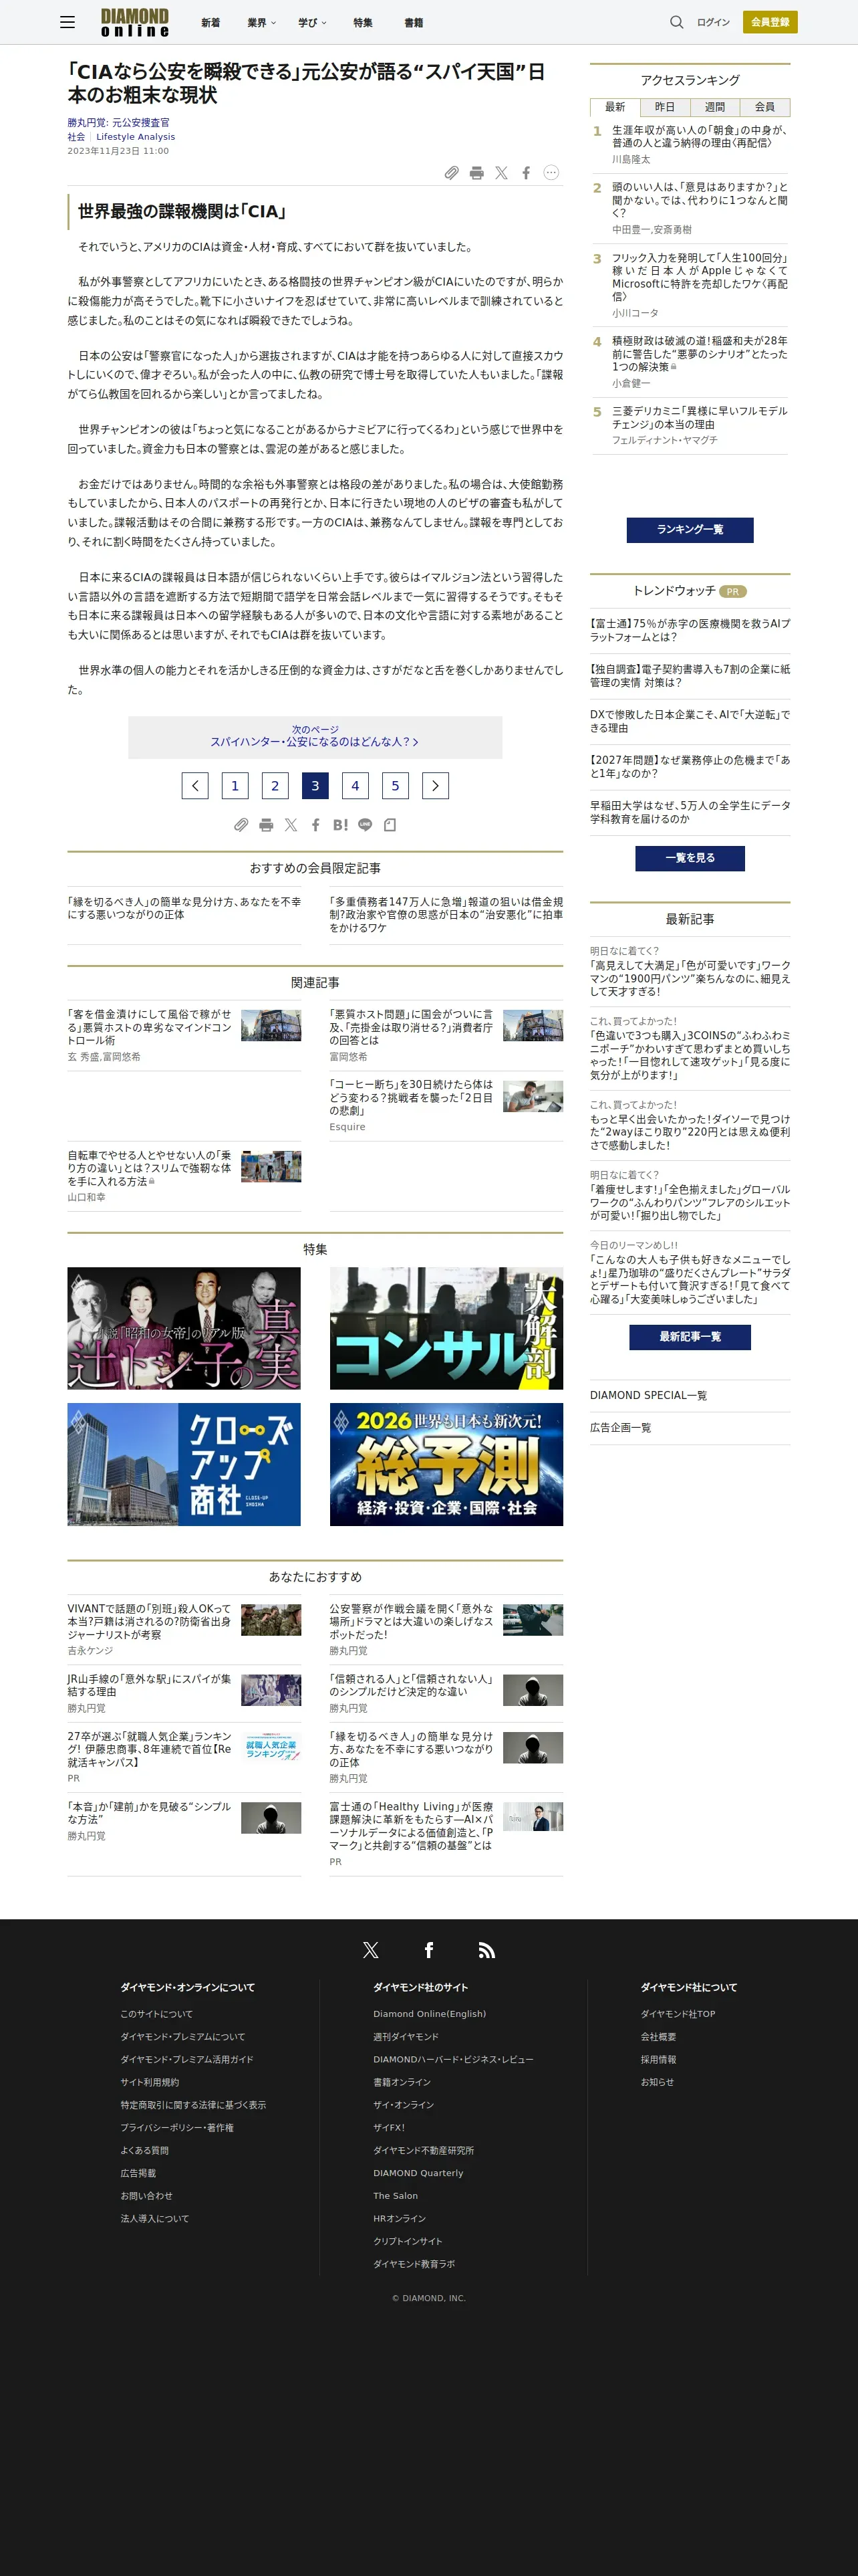Open footer link ダイヤモンド社TOP
Screen dimensions: 858x2576
coord(678,2014)
